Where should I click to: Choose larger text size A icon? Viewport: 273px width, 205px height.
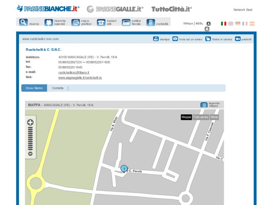tap(207, 29)
